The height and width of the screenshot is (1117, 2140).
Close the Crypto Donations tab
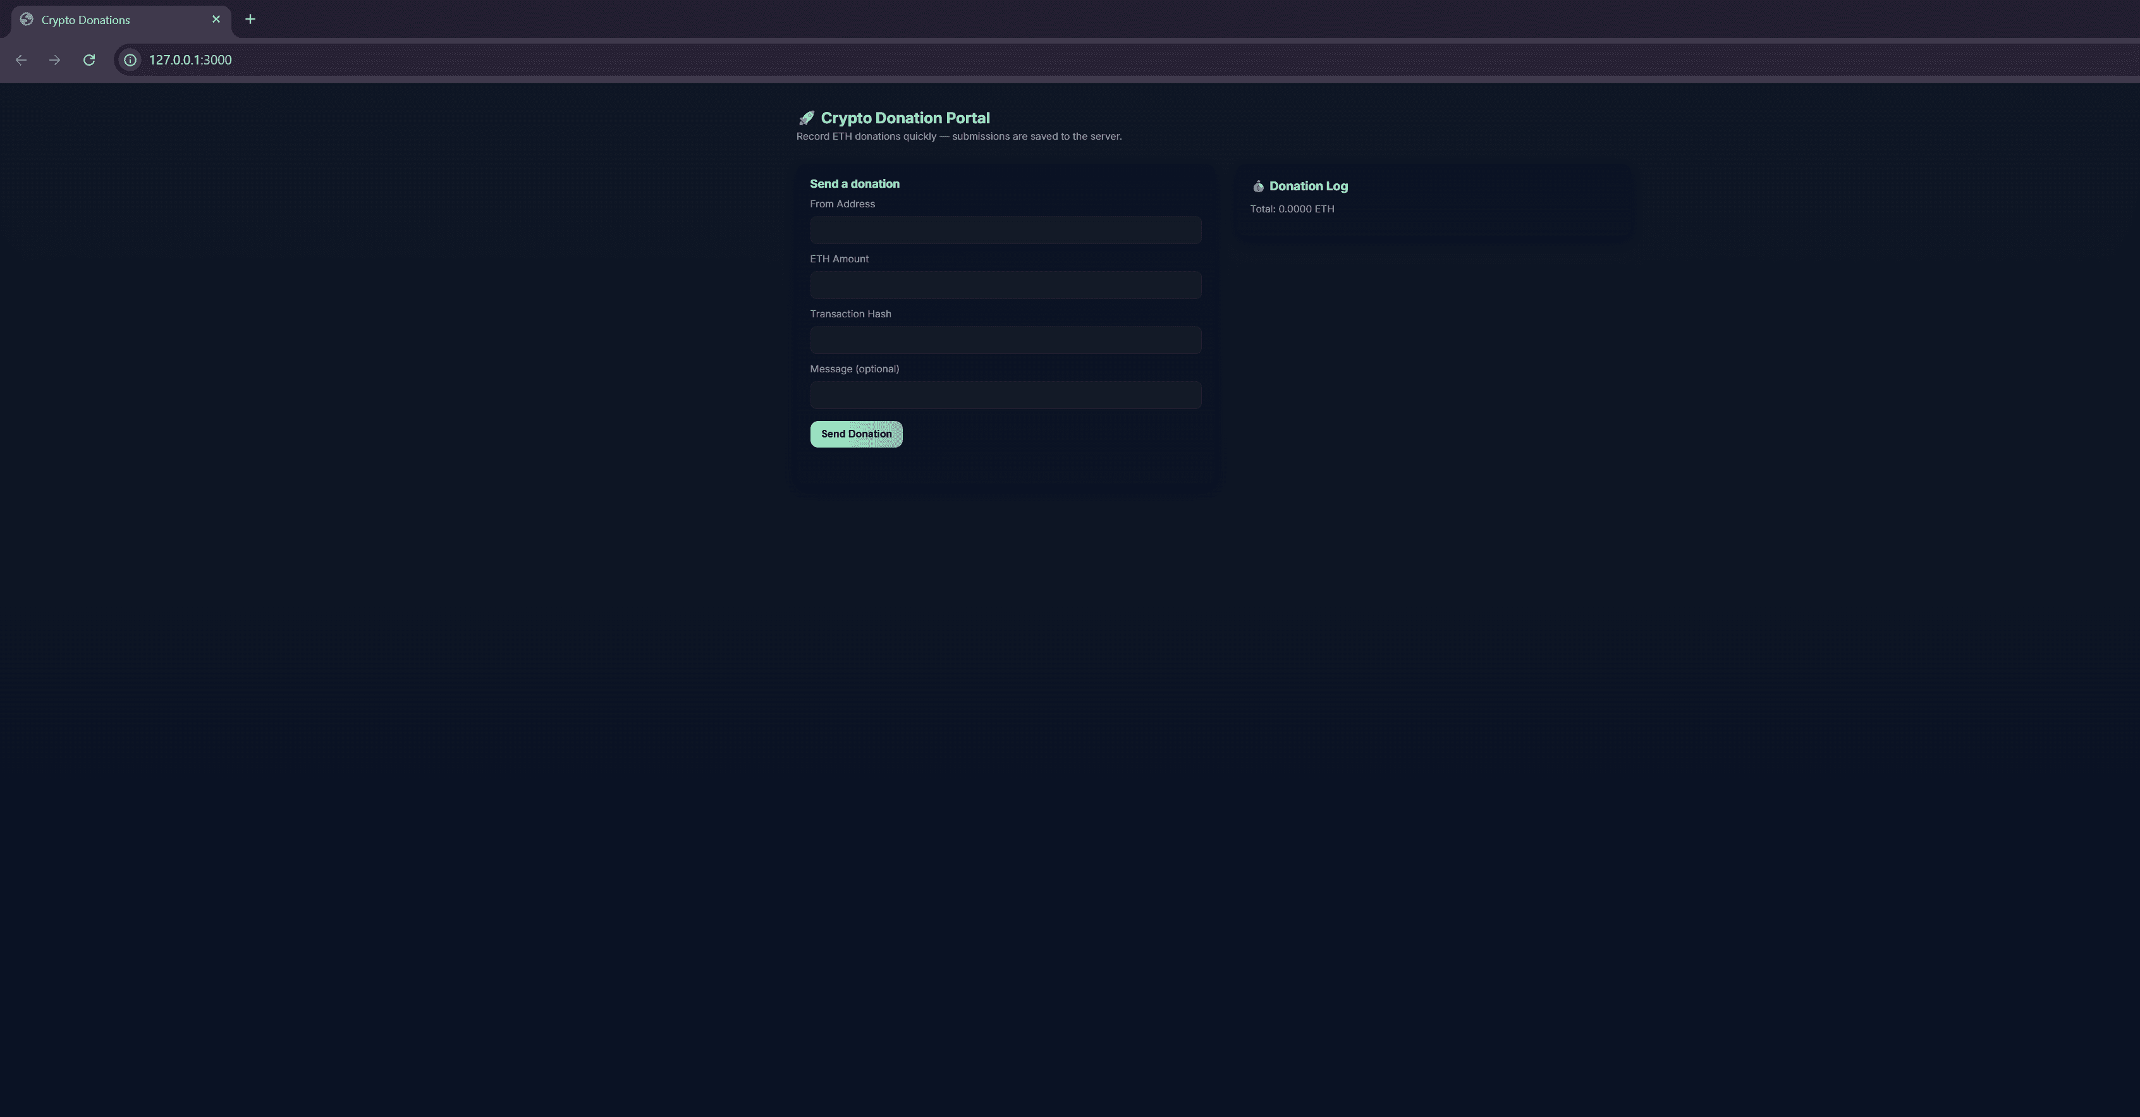point(216,19)
